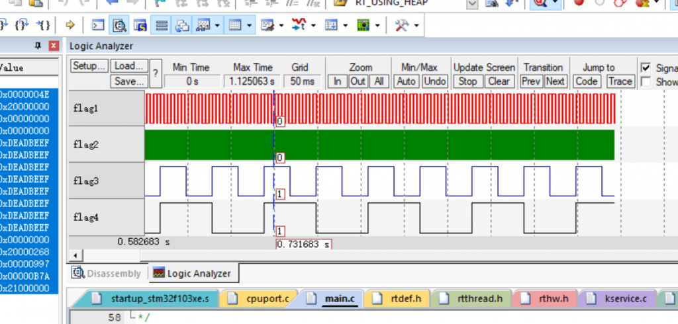Click the Update Screen Stop button
The height and width of the screenshot is (324, 678).
(467, 81)
